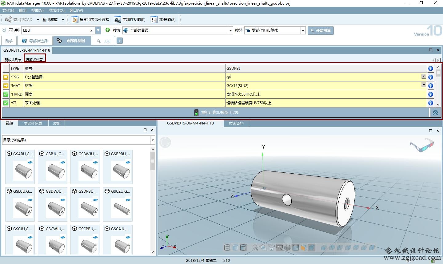Toggle the dimension measurement cylinder icon
443x264 pixels.
coord(296,248)
